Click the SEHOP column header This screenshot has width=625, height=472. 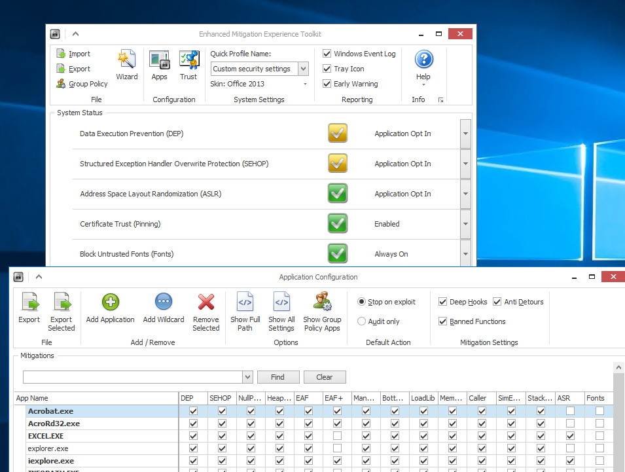[x=222, y=398]
